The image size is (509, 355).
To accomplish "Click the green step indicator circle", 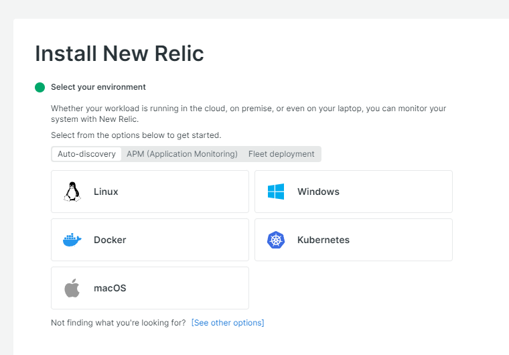I will 40,87.
